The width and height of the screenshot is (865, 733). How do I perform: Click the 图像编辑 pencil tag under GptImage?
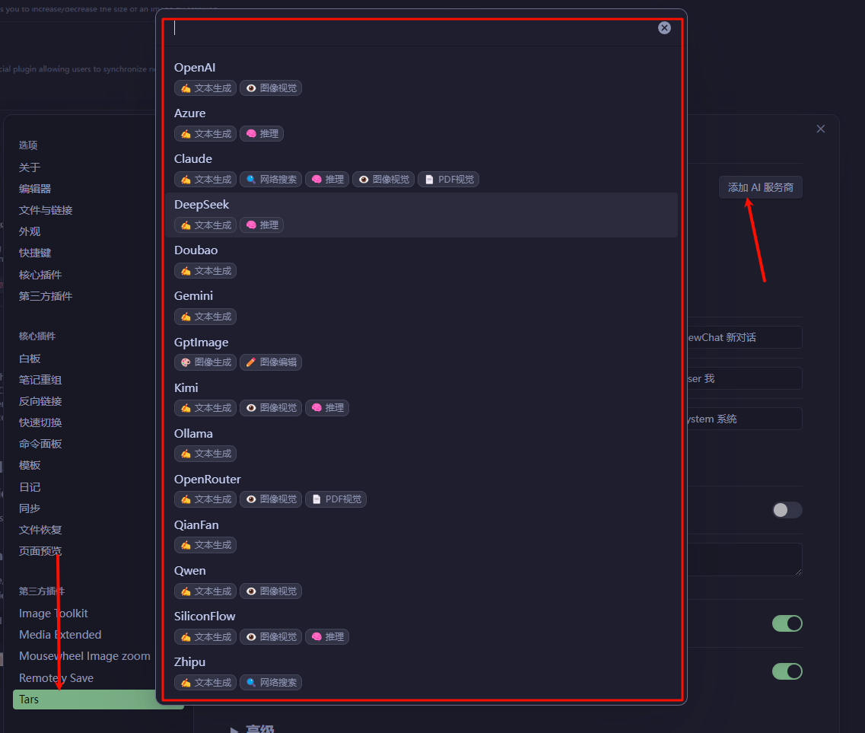(271, 362)
